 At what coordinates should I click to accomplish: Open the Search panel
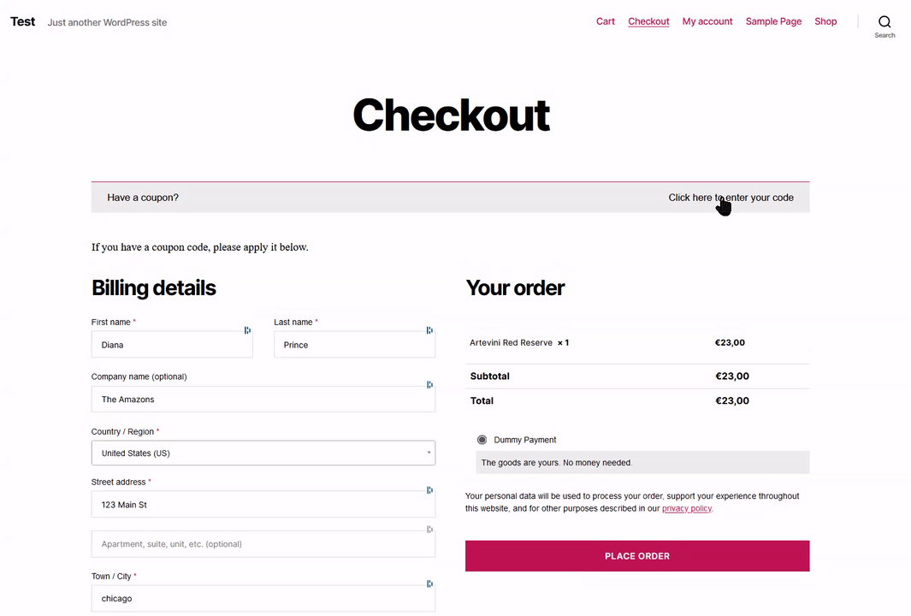coord(884,21)
